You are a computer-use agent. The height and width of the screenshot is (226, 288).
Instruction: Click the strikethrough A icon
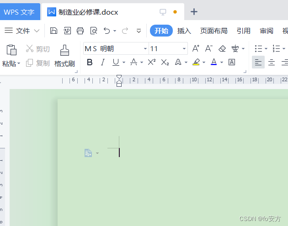[x=133, y=62]
